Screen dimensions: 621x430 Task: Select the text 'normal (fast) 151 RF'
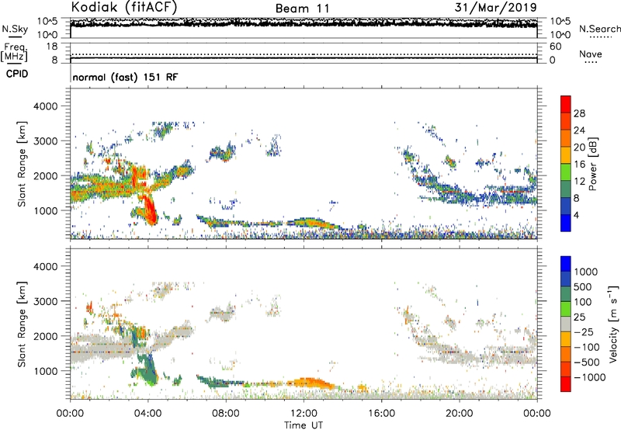click(x=125, y=77)
